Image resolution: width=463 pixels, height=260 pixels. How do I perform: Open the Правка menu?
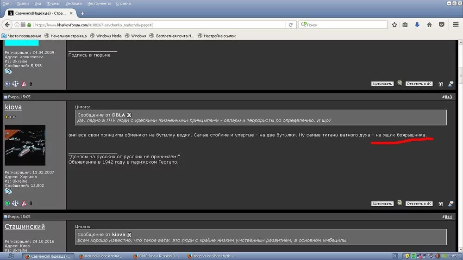[23, 4]
